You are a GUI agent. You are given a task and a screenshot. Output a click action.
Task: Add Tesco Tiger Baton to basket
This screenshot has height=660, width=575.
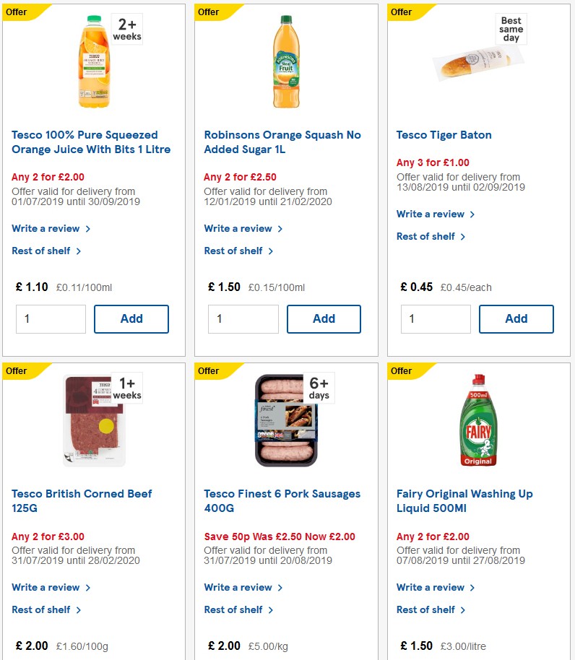516,318
